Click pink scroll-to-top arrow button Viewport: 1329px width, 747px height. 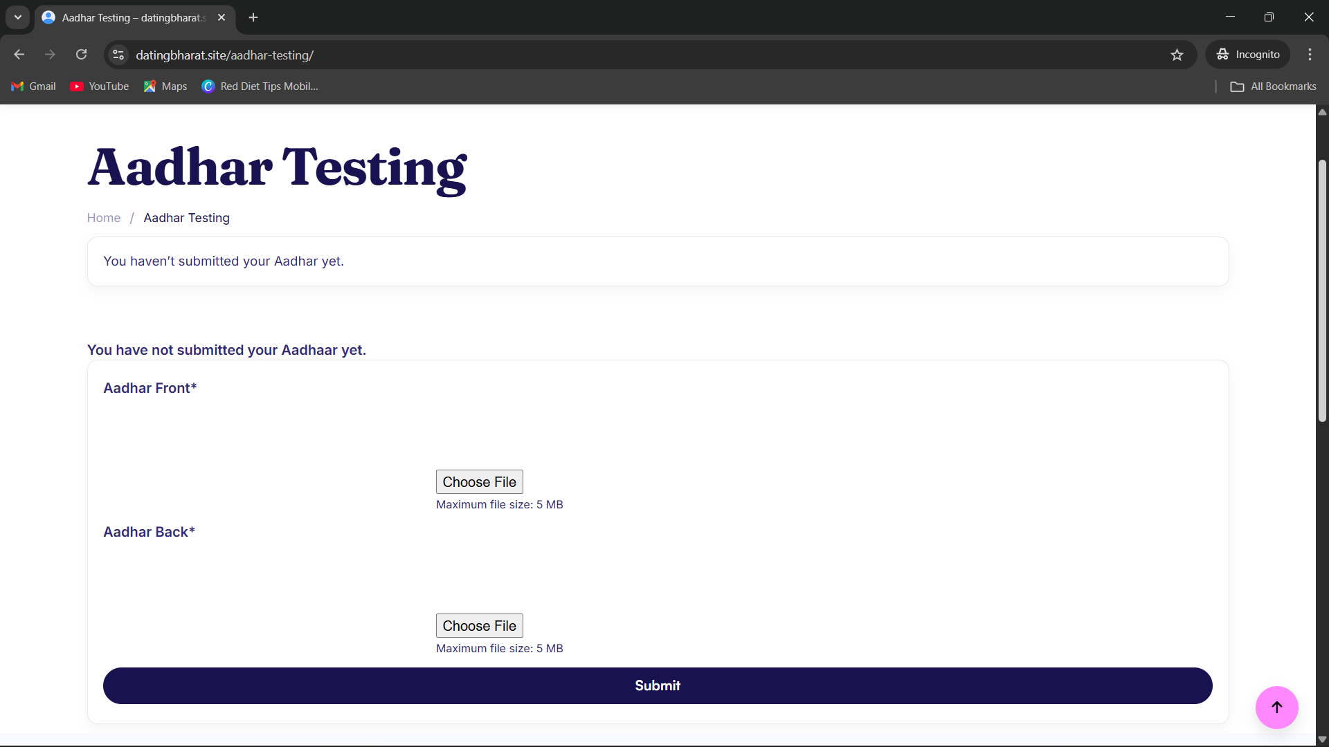pos(1276,707)
